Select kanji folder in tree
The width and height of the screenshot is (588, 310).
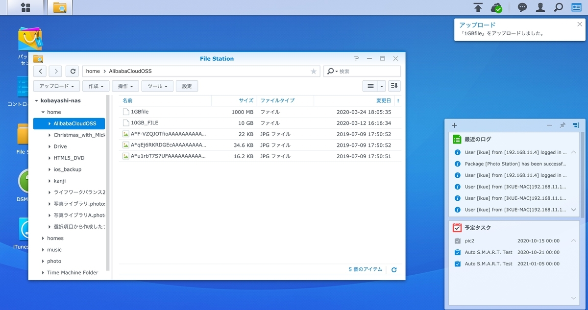click(69, 181)
